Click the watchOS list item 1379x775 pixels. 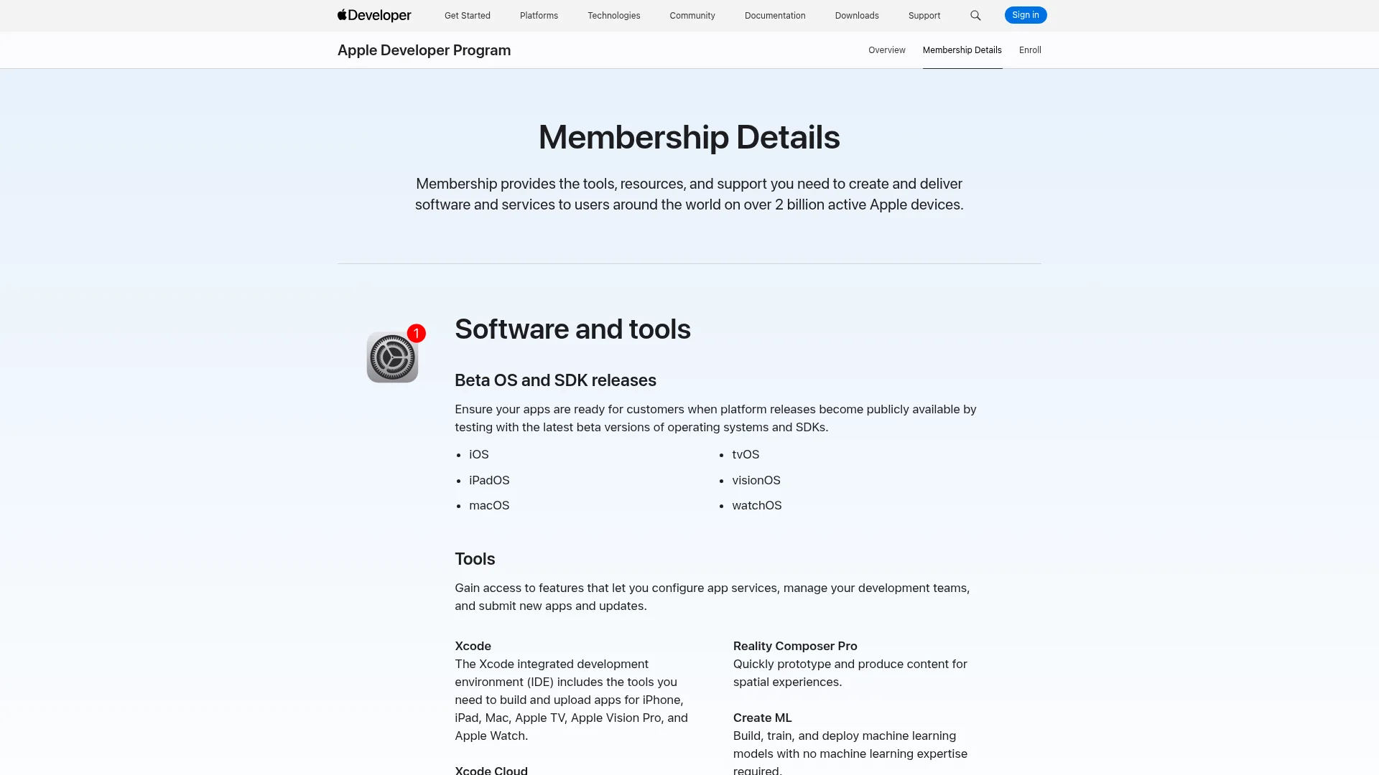coord(757,505)
